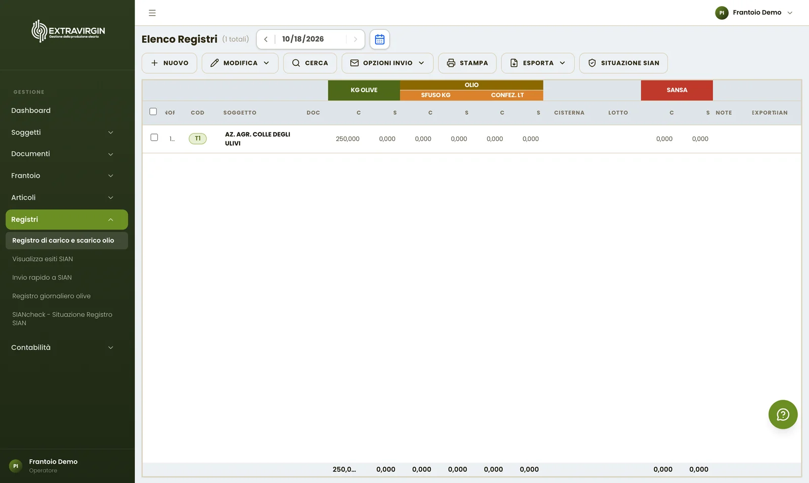Click the SOGGETTO column header

click(240, 113)
